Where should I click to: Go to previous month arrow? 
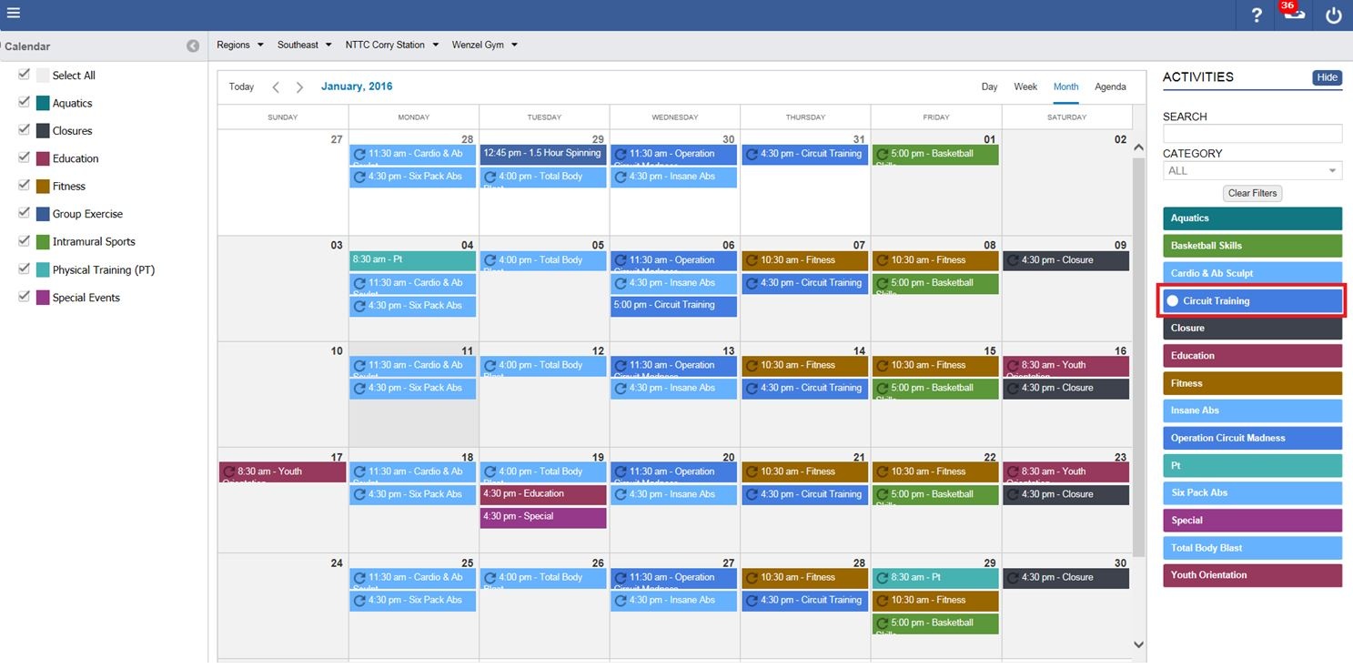[277, 87]
